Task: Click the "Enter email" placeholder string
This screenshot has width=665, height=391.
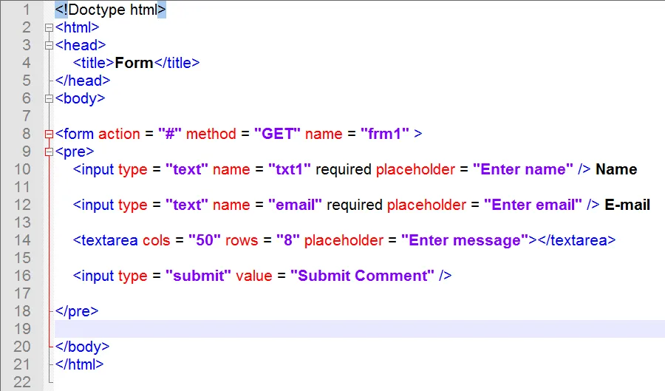Action: tap(533, 205)
